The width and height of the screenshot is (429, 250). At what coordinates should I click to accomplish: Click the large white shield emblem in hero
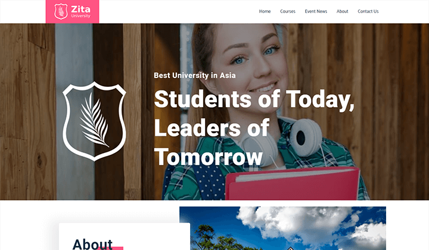tap(94, 121)
